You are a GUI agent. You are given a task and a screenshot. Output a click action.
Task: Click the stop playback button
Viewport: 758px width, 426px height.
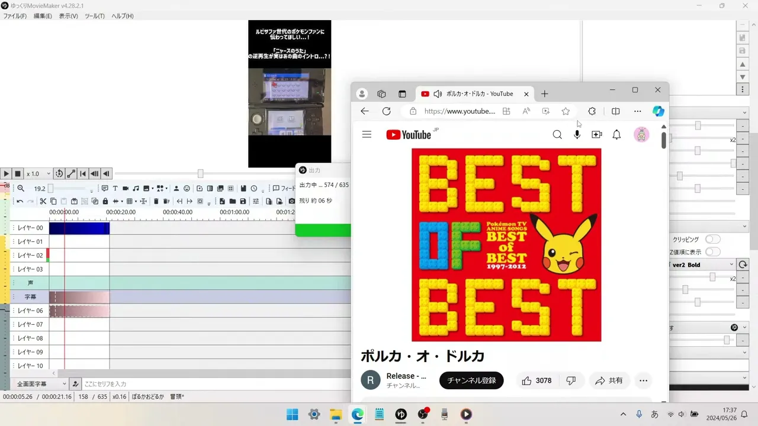pyautogui.click(x=18, y=173)
